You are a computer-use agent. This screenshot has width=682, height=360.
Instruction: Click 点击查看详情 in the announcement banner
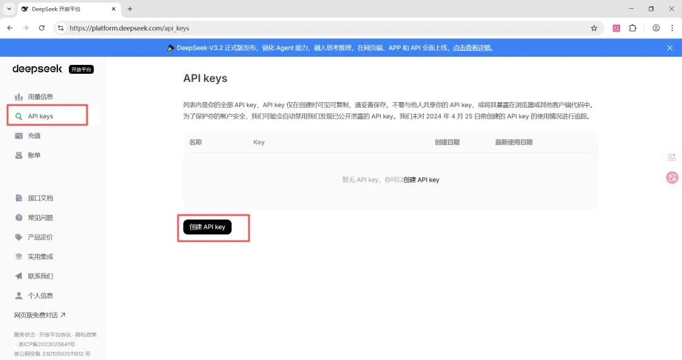click(472, 48)
